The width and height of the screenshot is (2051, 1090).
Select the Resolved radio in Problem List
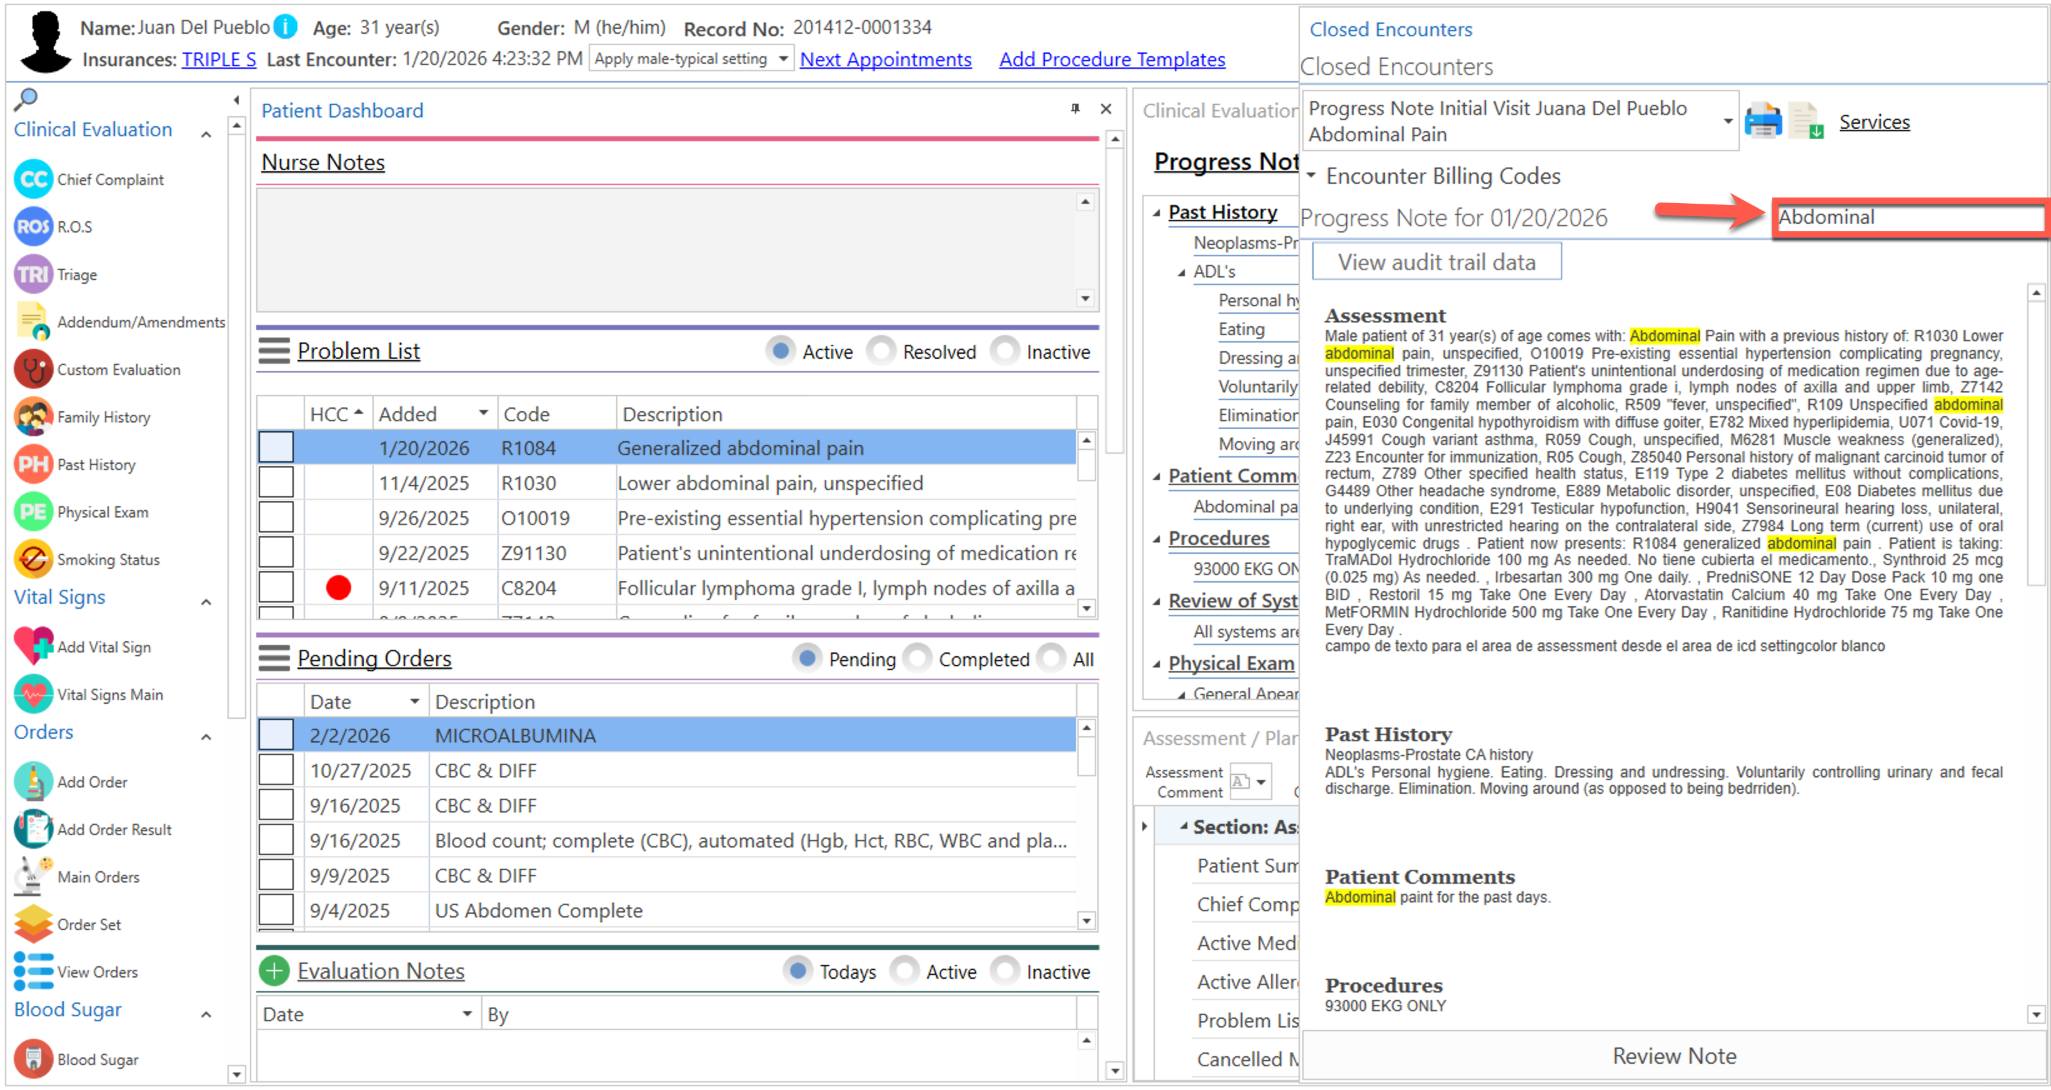coord(881,351)
